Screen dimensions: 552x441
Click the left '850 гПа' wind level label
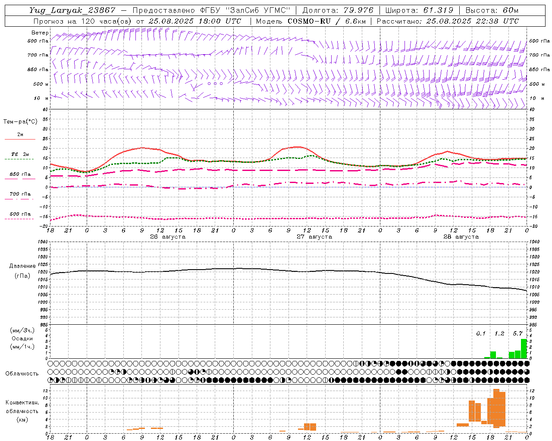38,69
